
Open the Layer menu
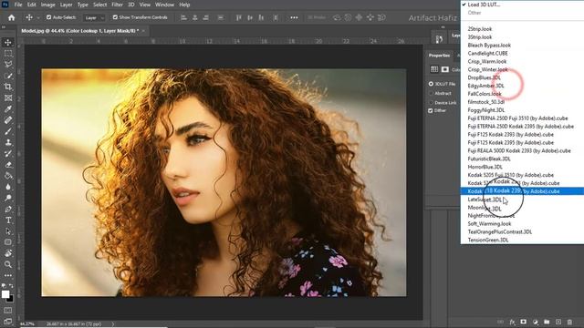click(x=67, y=5)
